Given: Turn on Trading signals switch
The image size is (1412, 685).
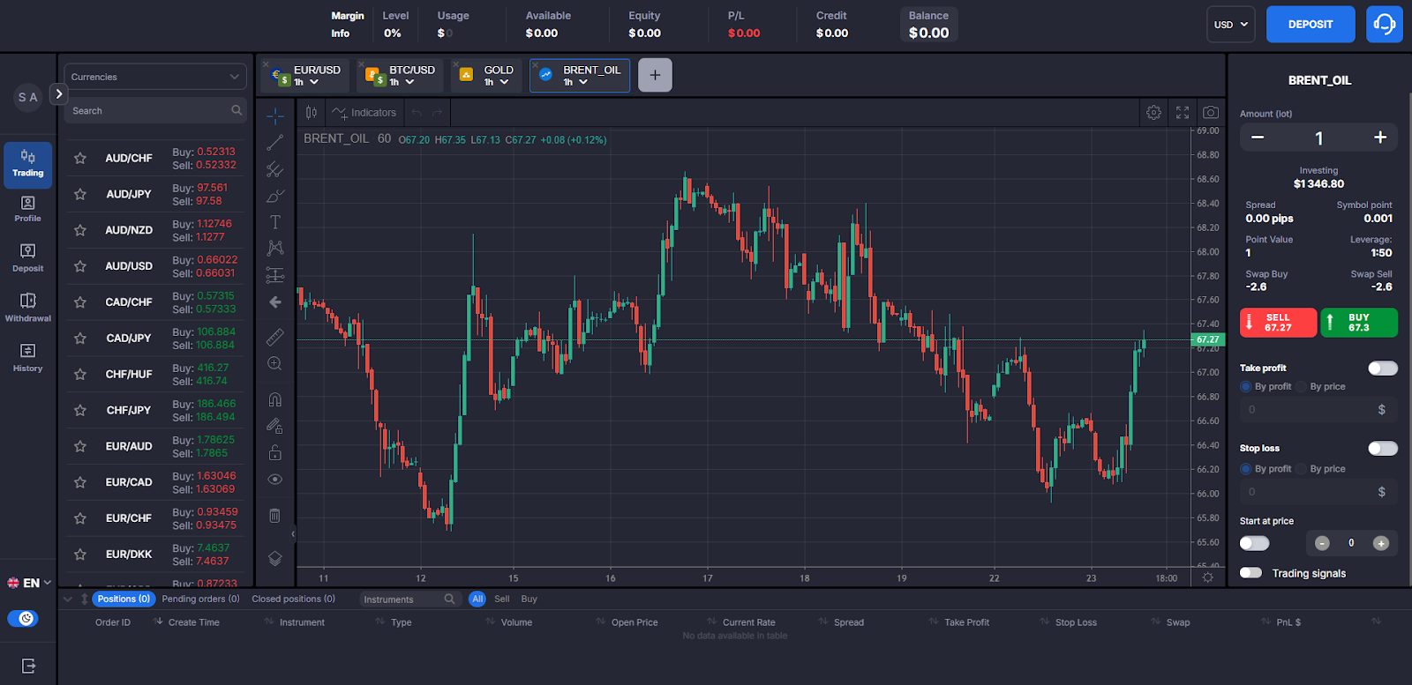Looking at the screenshot, I should [x=1251, y=573].
